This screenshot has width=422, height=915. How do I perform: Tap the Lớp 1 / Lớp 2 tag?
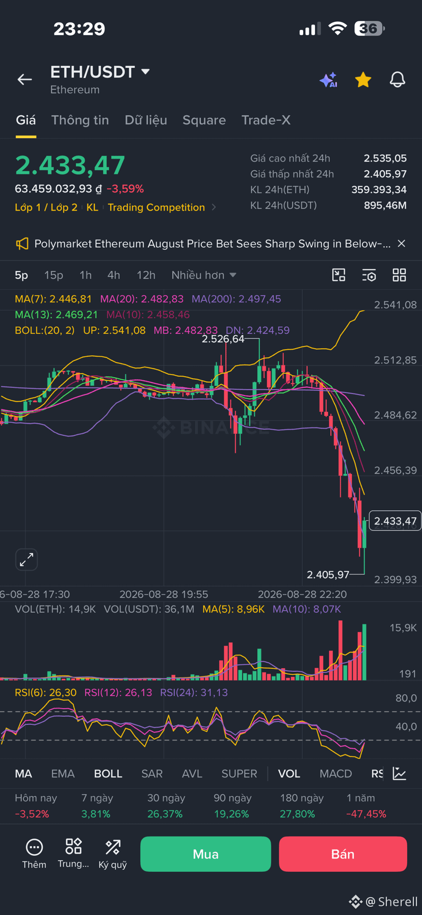click(x=46, y=207)
